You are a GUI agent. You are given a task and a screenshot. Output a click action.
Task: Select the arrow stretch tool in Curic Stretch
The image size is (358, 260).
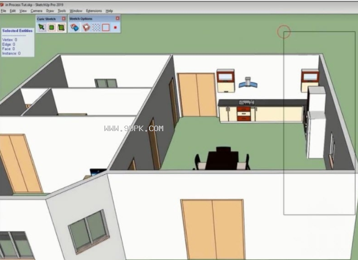41,28
